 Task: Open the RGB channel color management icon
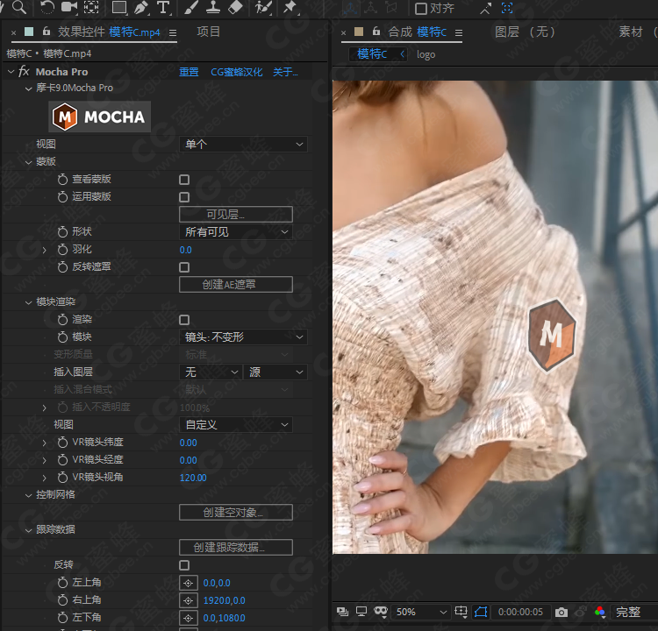[x=600, y=612]
